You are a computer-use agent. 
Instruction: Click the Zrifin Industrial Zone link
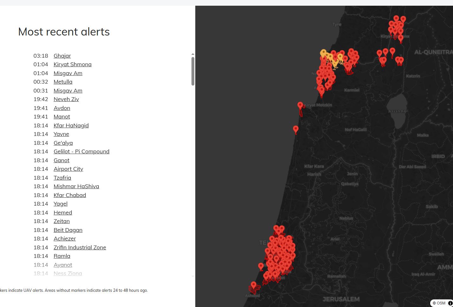(x=80, y=247)
